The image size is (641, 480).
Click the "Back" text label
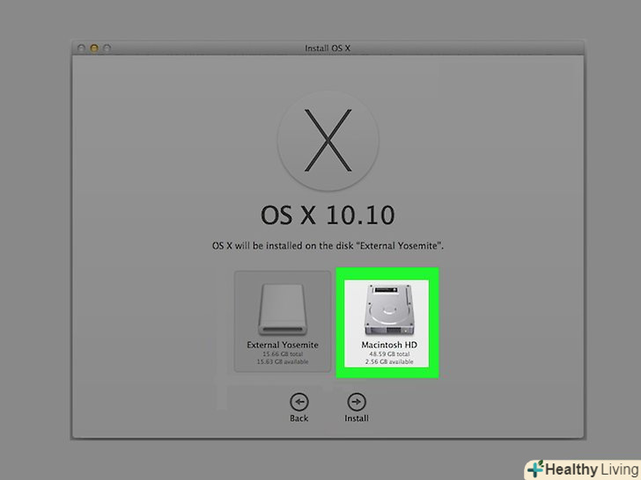click(298, 418)
